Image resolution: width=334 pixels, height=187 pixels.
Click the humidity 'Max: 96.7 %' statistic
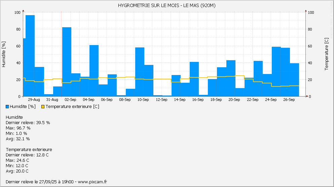pos(18,128)
